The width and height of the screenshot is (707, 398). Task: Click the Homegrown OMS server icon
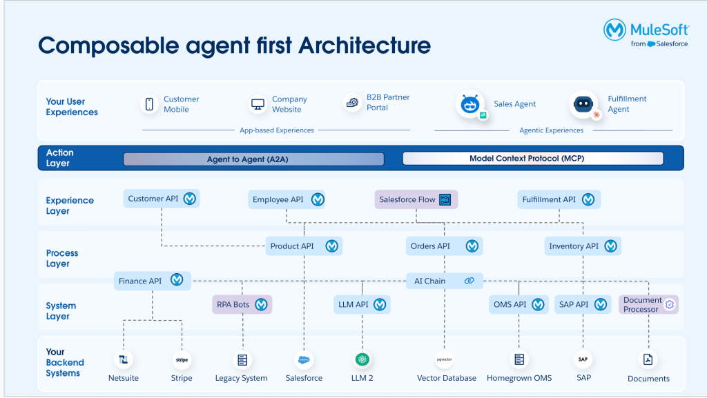point(519,359)
